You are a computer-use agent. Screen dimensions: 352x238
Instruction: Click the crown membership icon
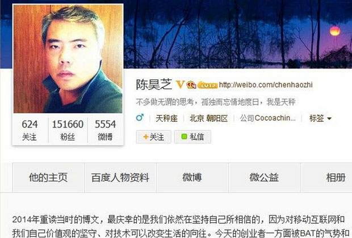pyautogui.click(x=191, y=84)
